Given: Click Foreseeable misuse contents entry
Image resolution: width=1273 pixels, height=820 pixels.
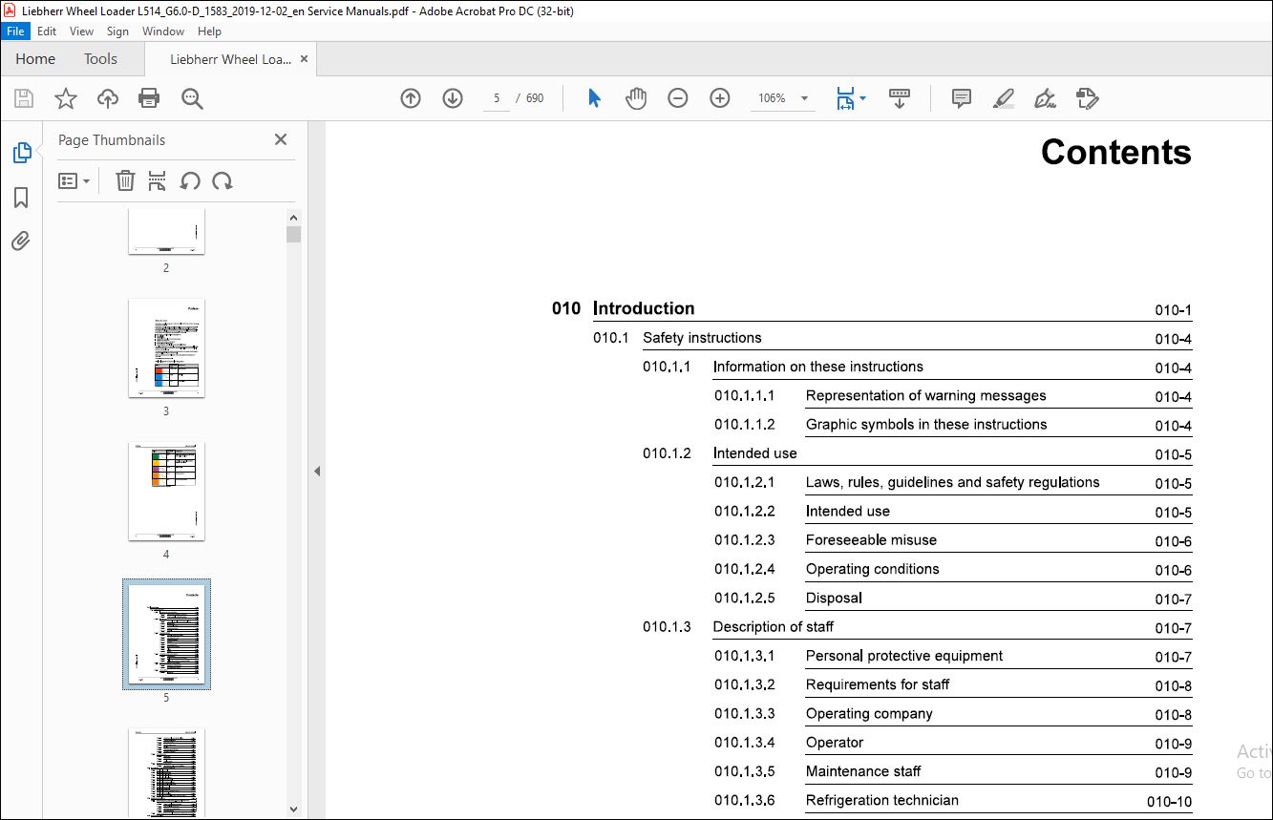Looking at the screenshot, I should (x=871, y=540).
